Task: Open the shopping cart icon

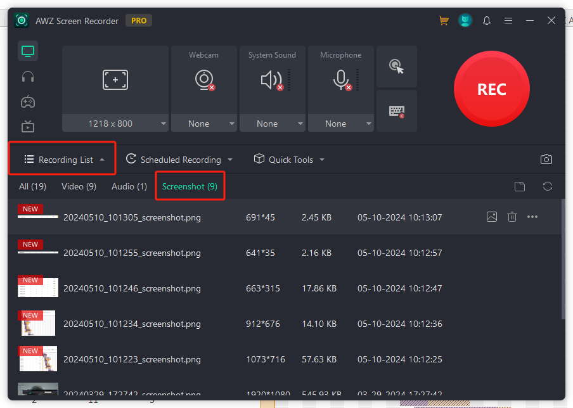Action: 444,21
